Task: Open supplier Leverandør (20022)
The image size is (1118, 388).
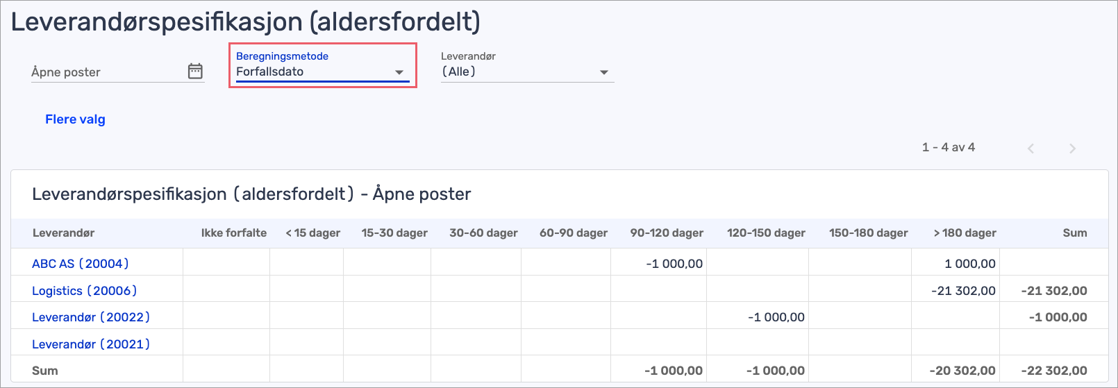Action: pos(91,317)
